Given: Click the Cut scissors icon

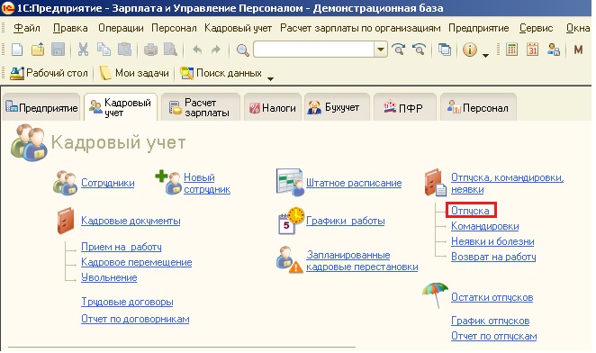Looking at the screenshot, I should 83,50.
